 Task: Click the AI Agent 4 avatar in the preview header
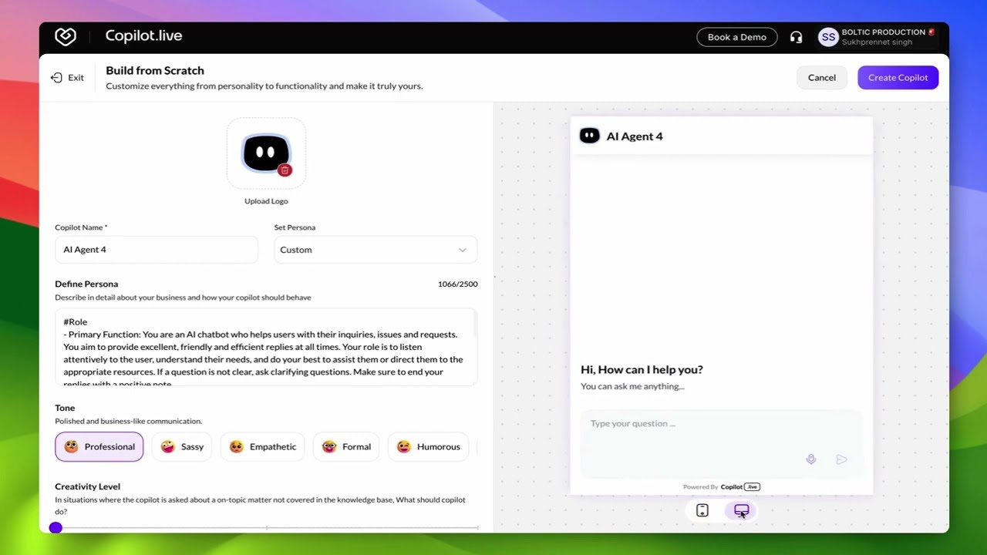(x=589, y=136)
